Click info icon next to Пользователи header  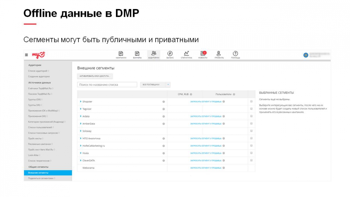pos(234,94)
